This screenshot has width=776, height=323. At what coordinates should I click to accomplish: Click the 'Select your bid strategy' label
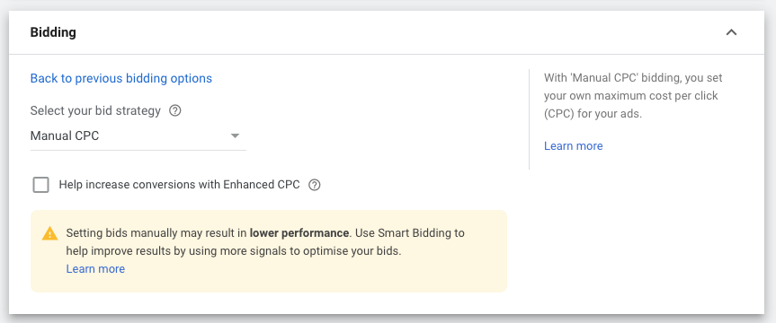click(x=95, y=110)
